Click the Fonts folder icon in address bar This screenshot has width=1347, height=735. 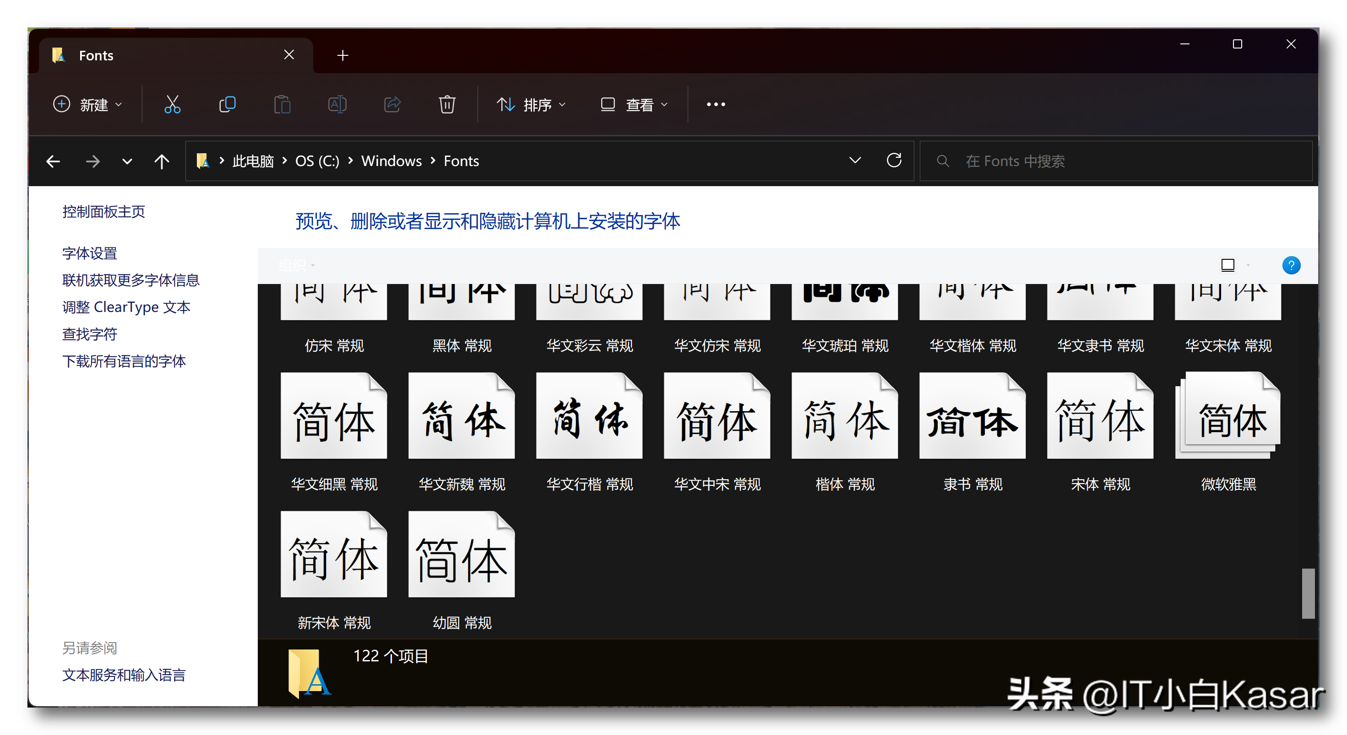203,161
